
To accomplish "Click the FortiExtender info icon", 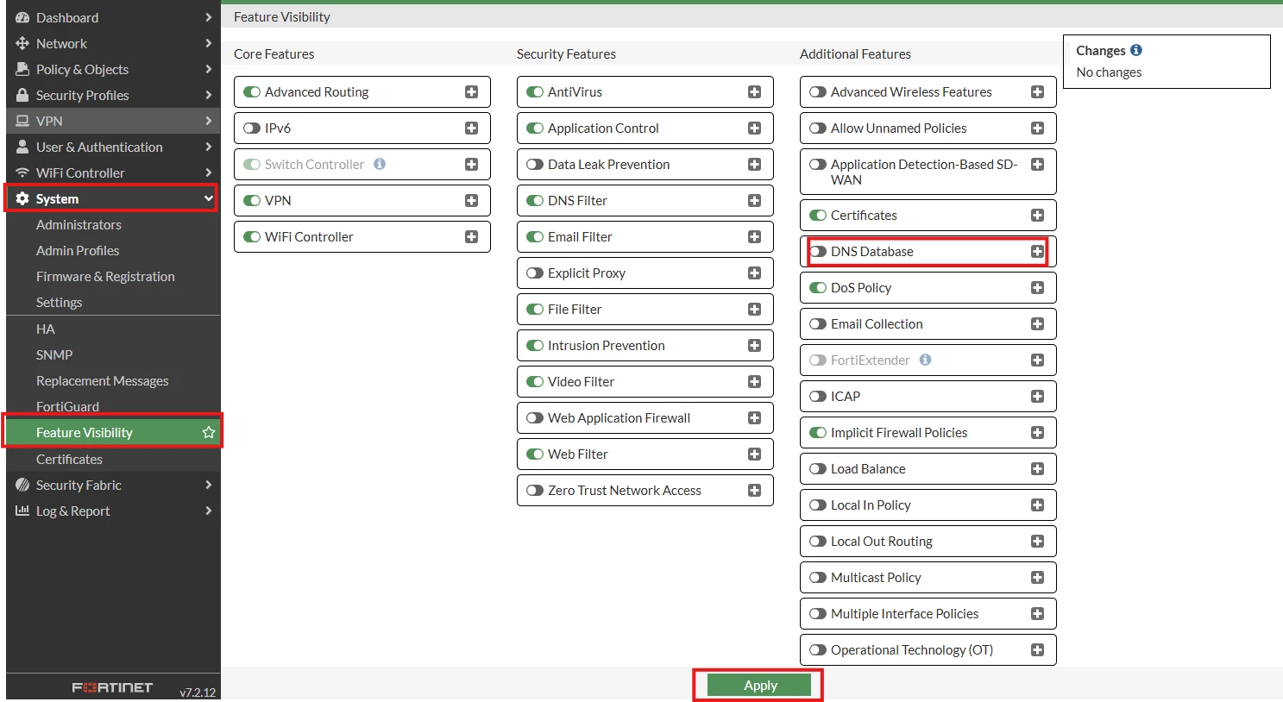I will pyautogui.click(x=925, y=360).
